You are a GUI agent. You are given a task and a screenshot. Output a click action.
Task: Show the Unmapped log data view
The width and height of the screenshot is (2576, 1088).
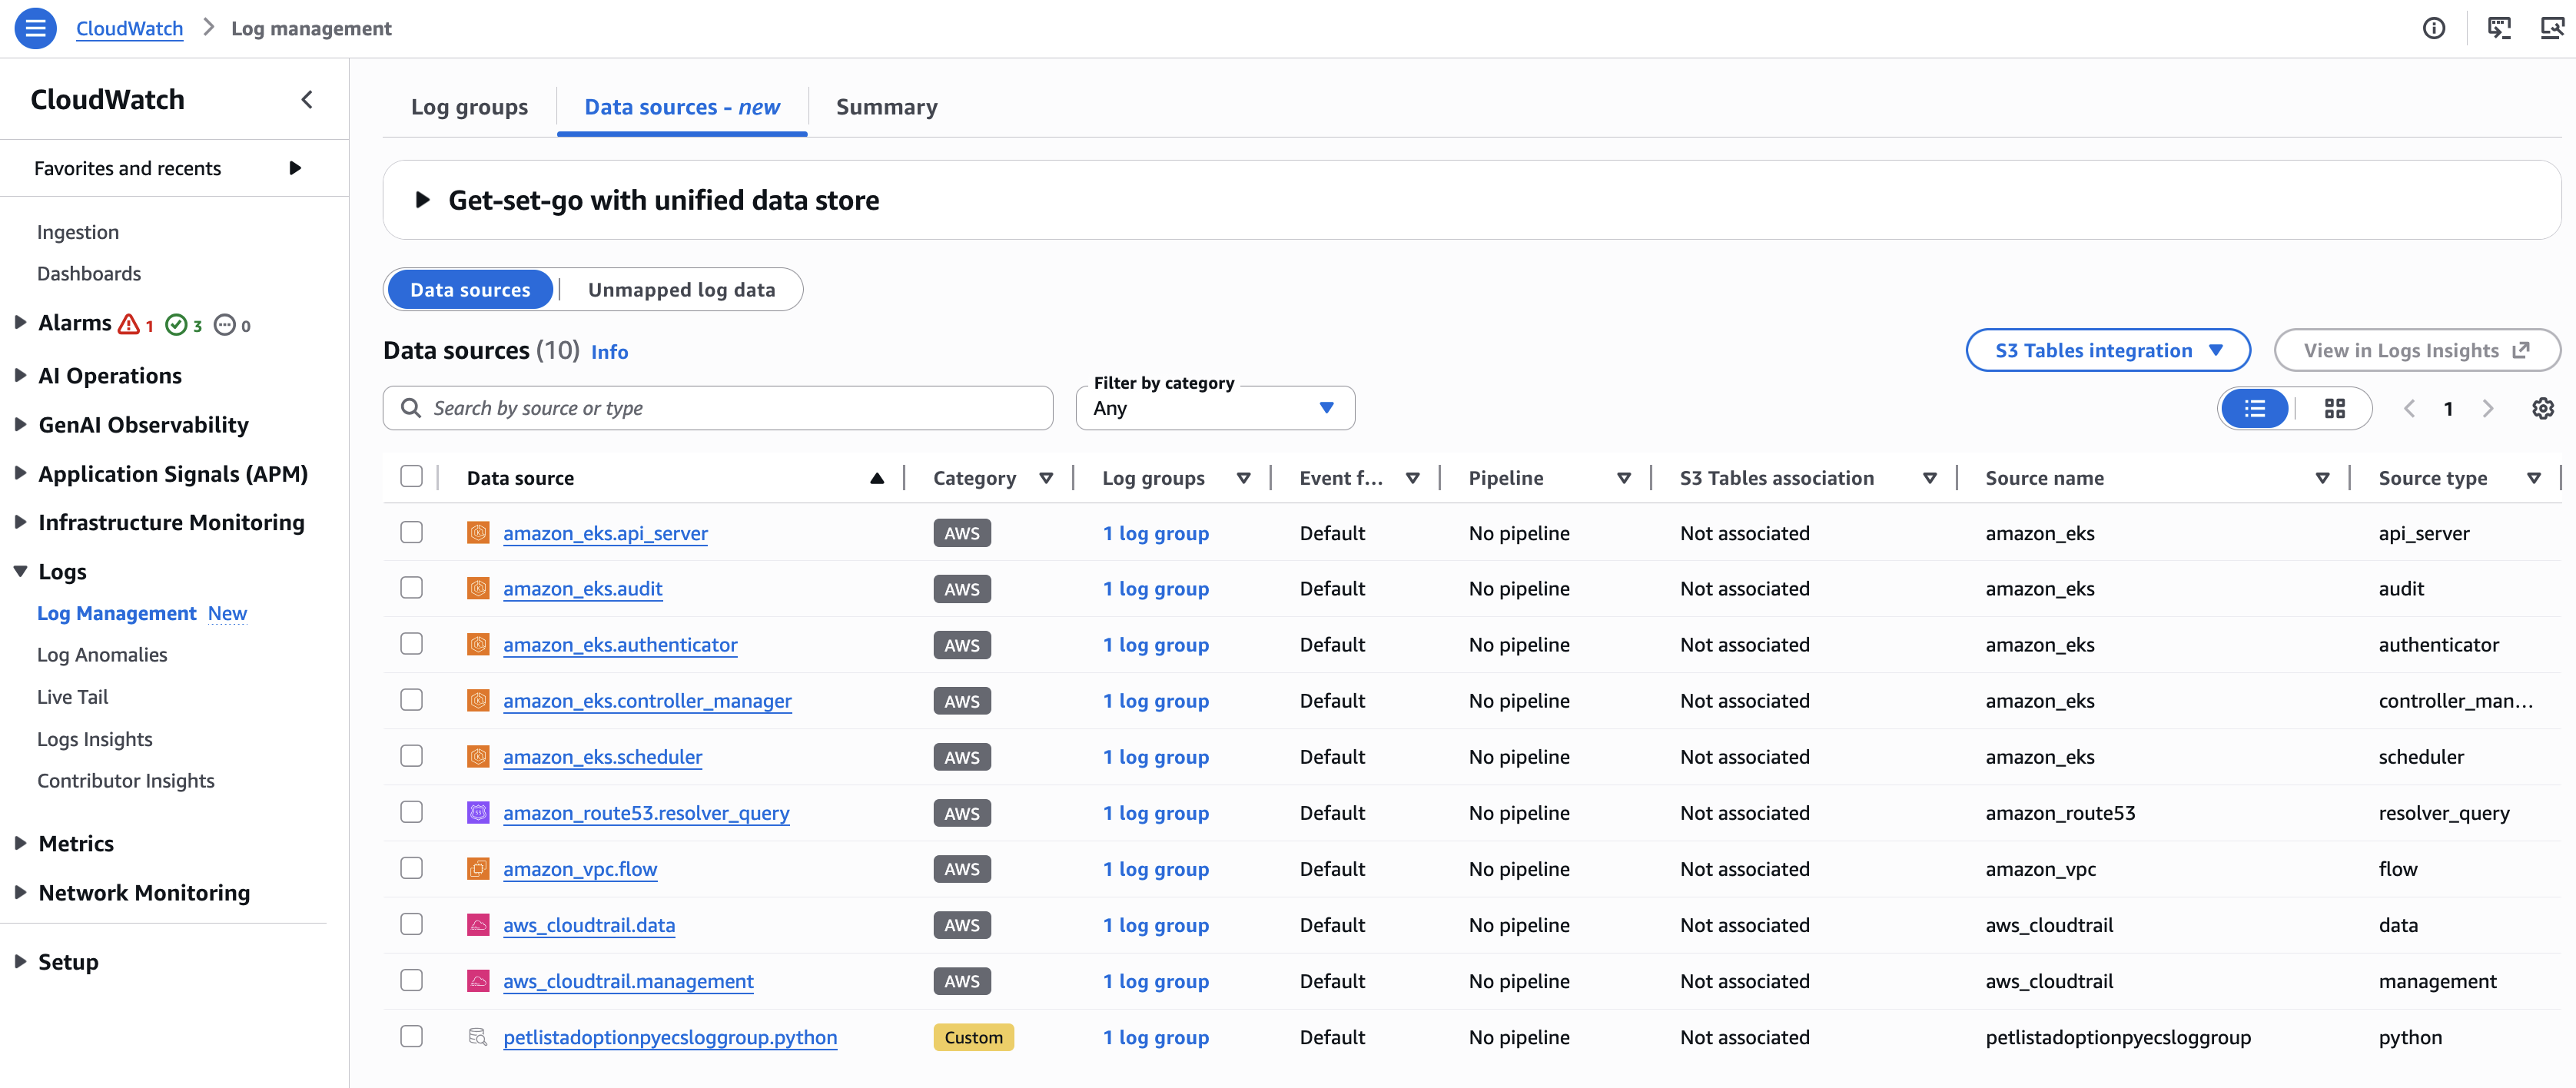coord(681,290)
